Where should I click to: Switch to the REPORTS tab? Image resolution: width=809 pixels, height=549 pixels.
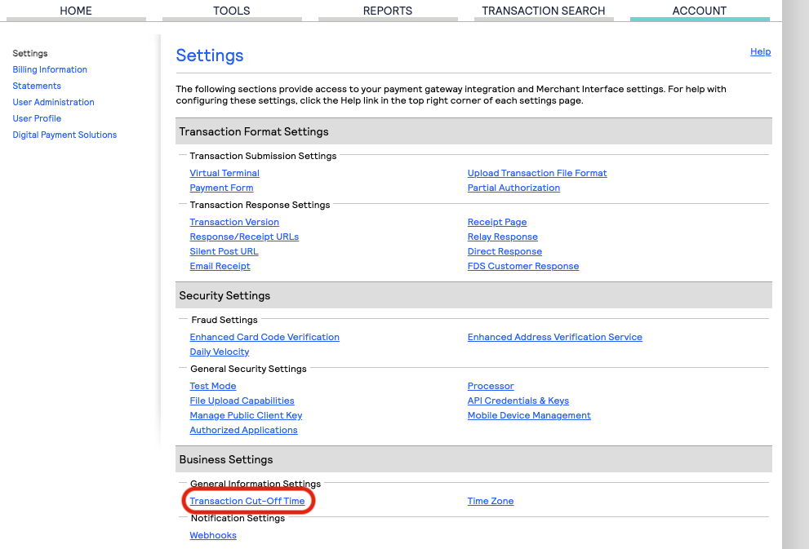pyautogui.click(x=387, y=11)
